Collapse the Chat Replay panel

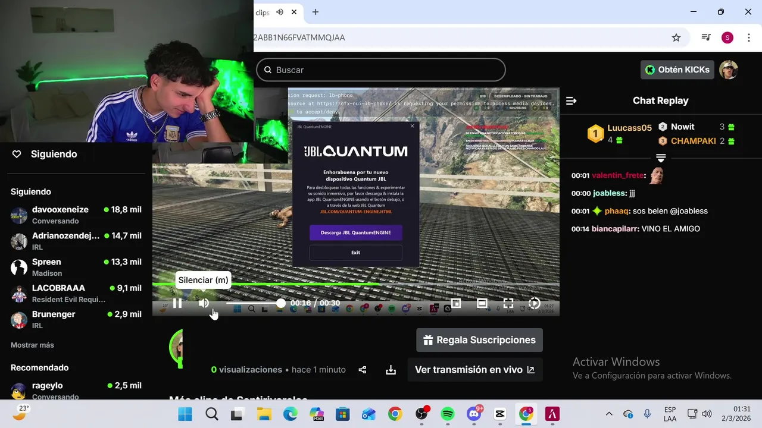click(571, 101)
